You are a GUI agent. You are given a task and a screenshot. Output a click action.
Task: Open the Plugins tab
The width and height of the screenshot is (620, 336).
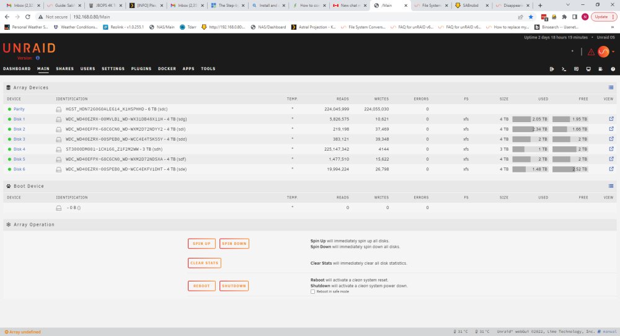[141, 69]
